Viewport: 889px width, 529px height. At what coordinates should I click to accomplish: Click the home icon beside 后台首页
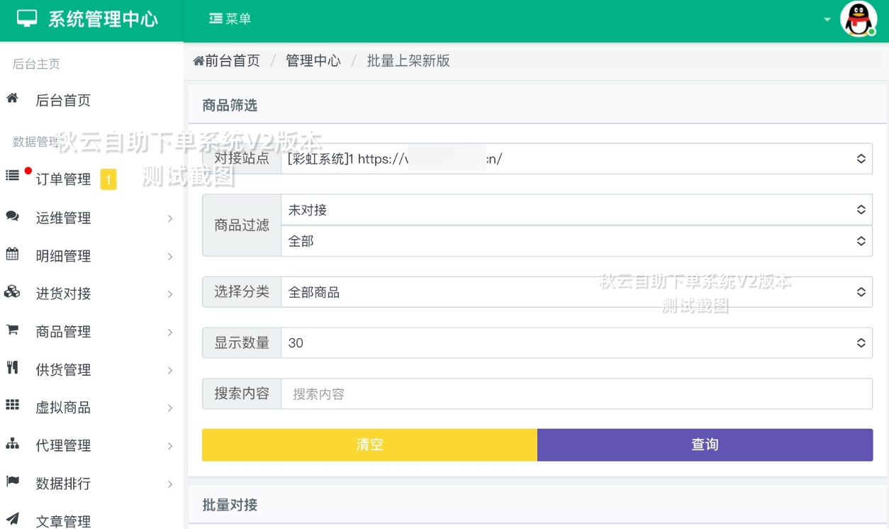[x=11, y=99]
